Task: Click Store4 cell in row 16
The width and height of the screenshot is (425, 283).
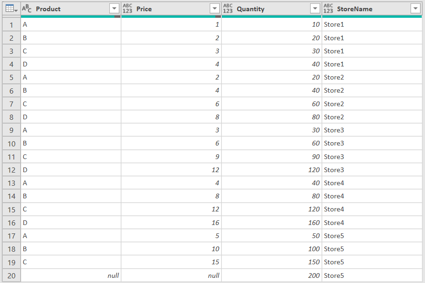Action: (372, 223)
